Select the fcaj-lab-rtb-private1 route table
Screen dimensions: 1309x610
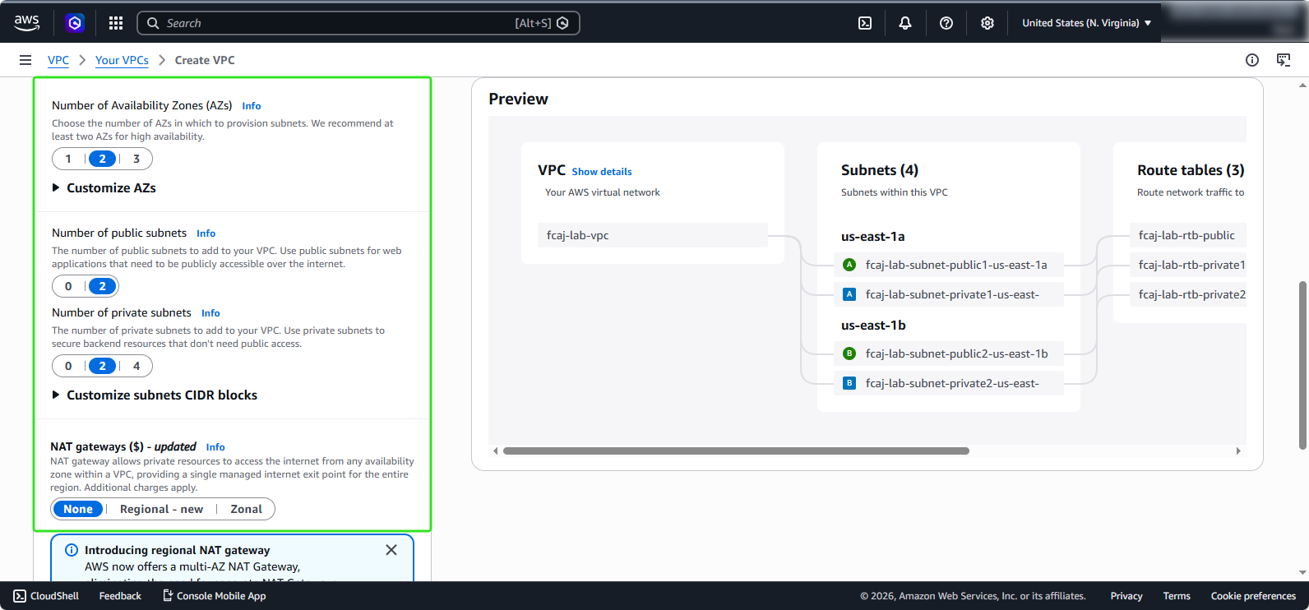pos(1188,265)
